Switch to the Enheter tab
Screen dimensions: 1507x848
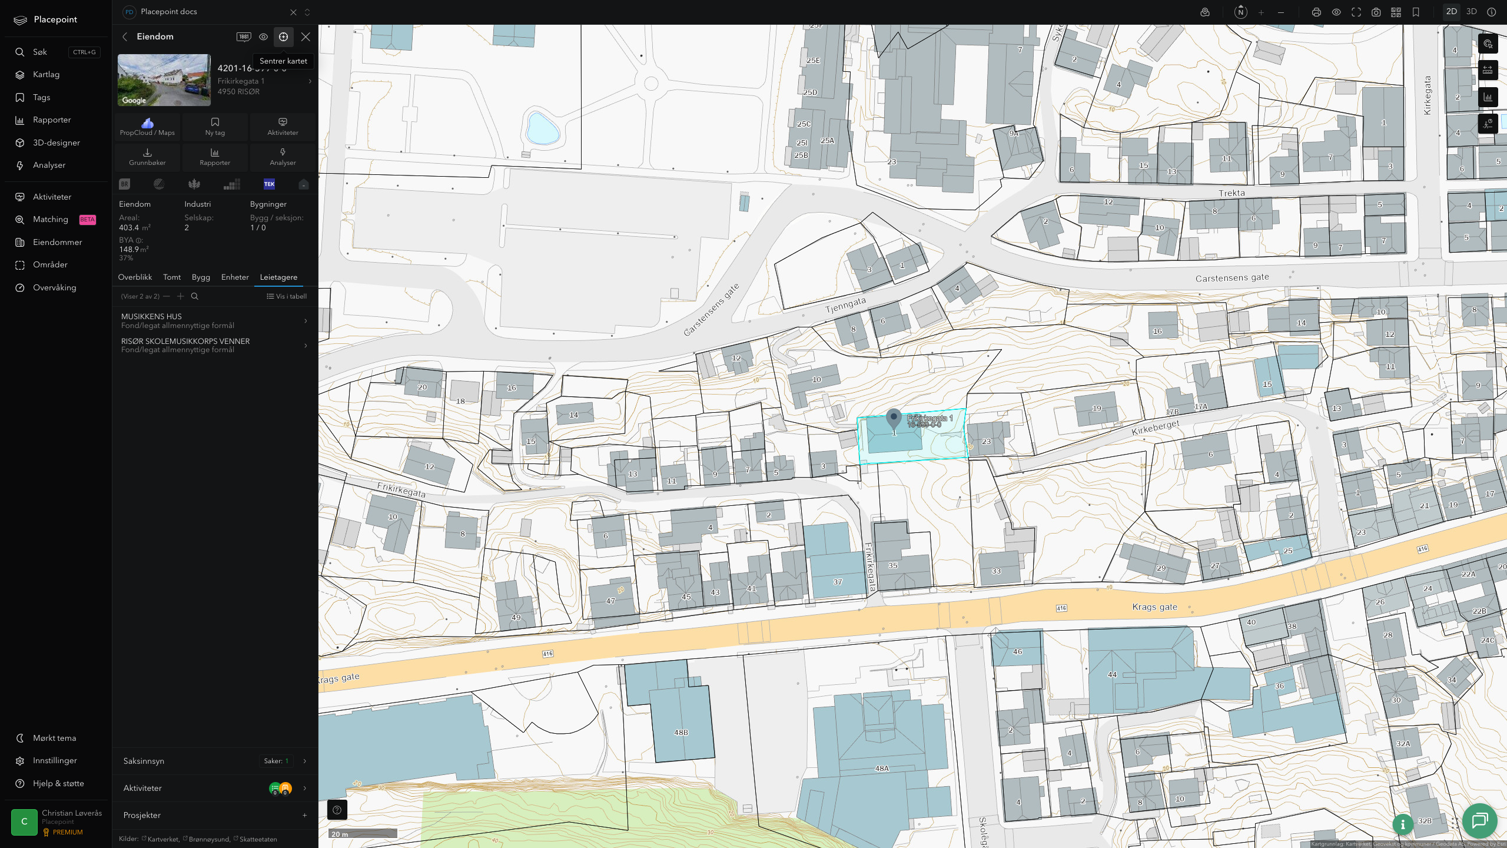(235, 277)
